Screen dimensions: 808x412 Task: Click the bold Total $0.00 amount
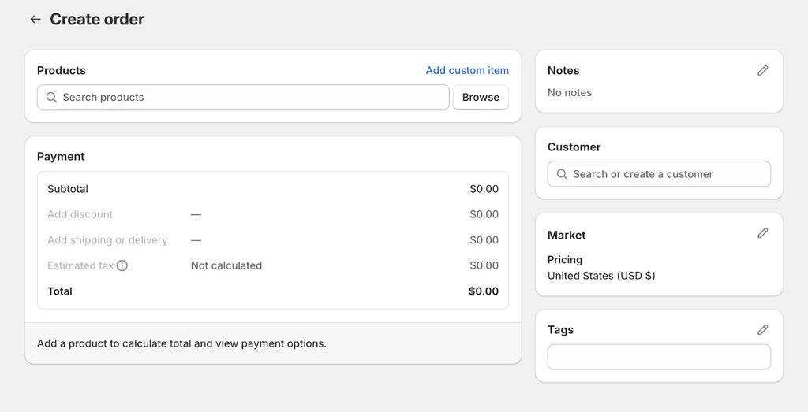tap(484, 291)
